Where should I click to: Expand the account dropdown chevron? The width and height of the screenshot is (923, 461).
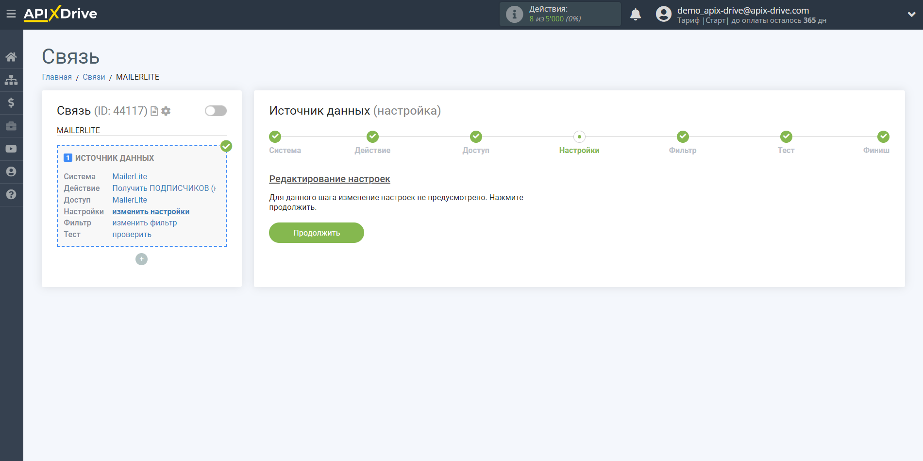pyautogui.click(x=911, y=15)
